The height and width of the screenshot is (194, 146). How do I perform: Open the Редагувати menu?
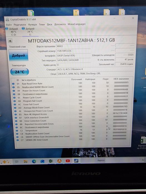(20, 25)
